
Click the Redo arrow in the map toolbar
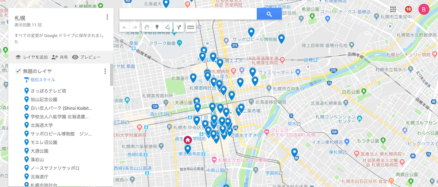point(135,27)
